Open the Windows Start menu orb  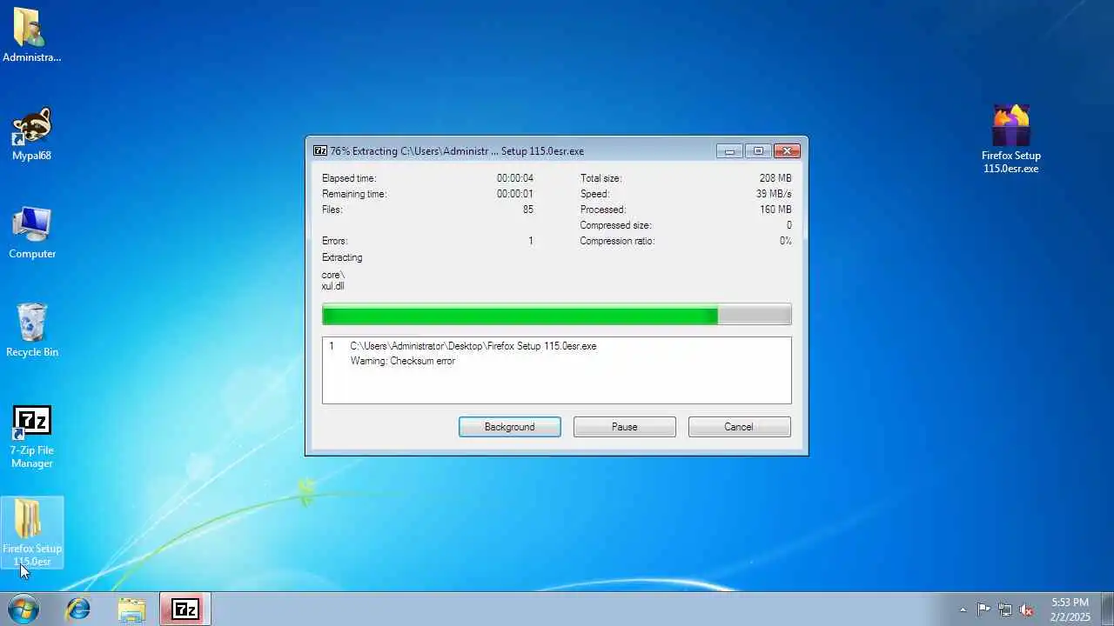tap(23, 609)
